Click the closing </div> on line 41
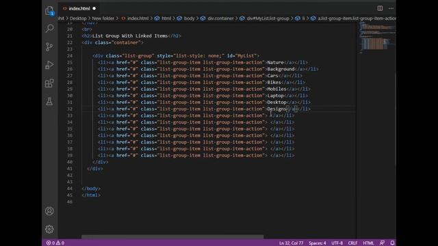This screenshot has height=246, width=438. click(95, 169)
